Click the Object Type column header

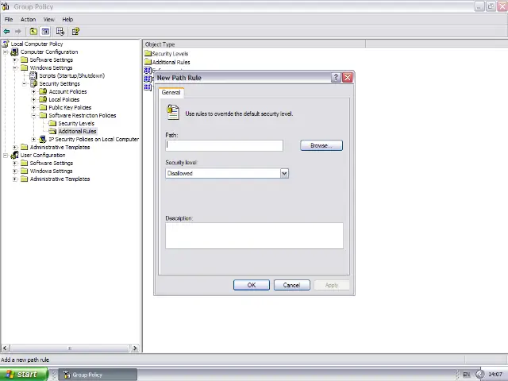(254, 44)
